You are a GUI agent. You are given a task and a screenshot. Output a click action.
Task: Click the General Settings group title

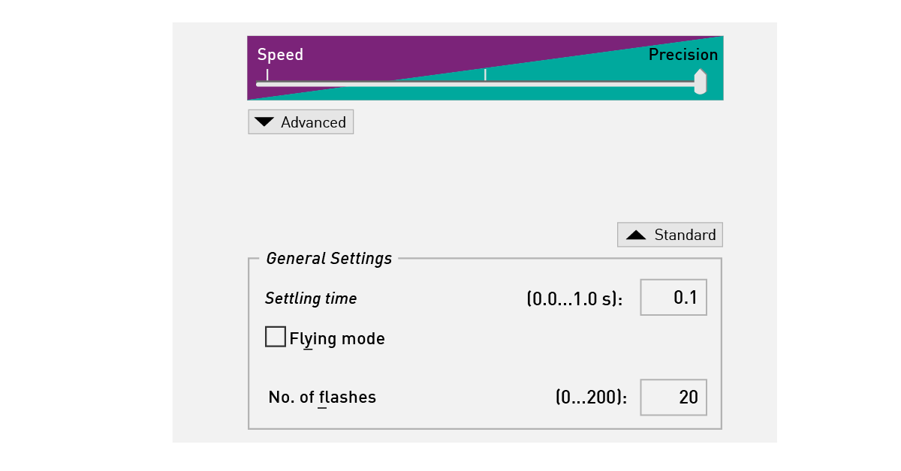point(329,259)
